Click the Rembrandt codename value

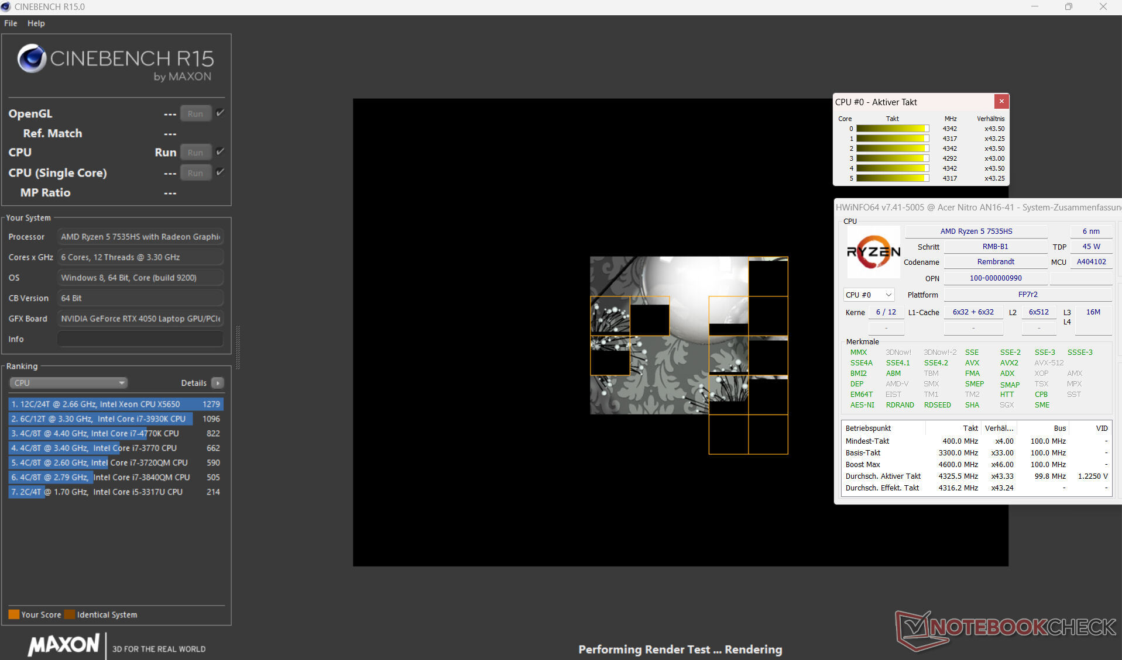coord(996,262)
